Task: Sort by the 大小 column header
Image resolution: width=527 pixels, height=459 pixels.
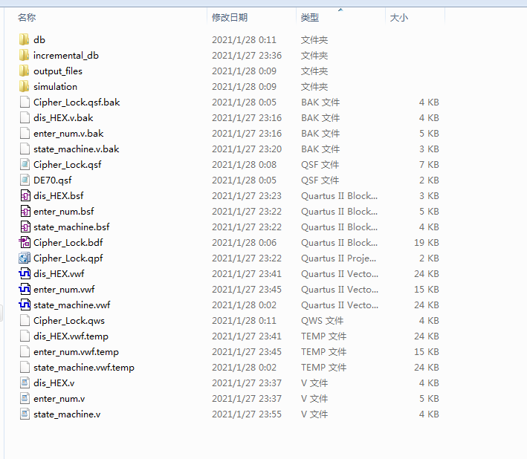Action: pyautogui.click(x=399, y=18)
